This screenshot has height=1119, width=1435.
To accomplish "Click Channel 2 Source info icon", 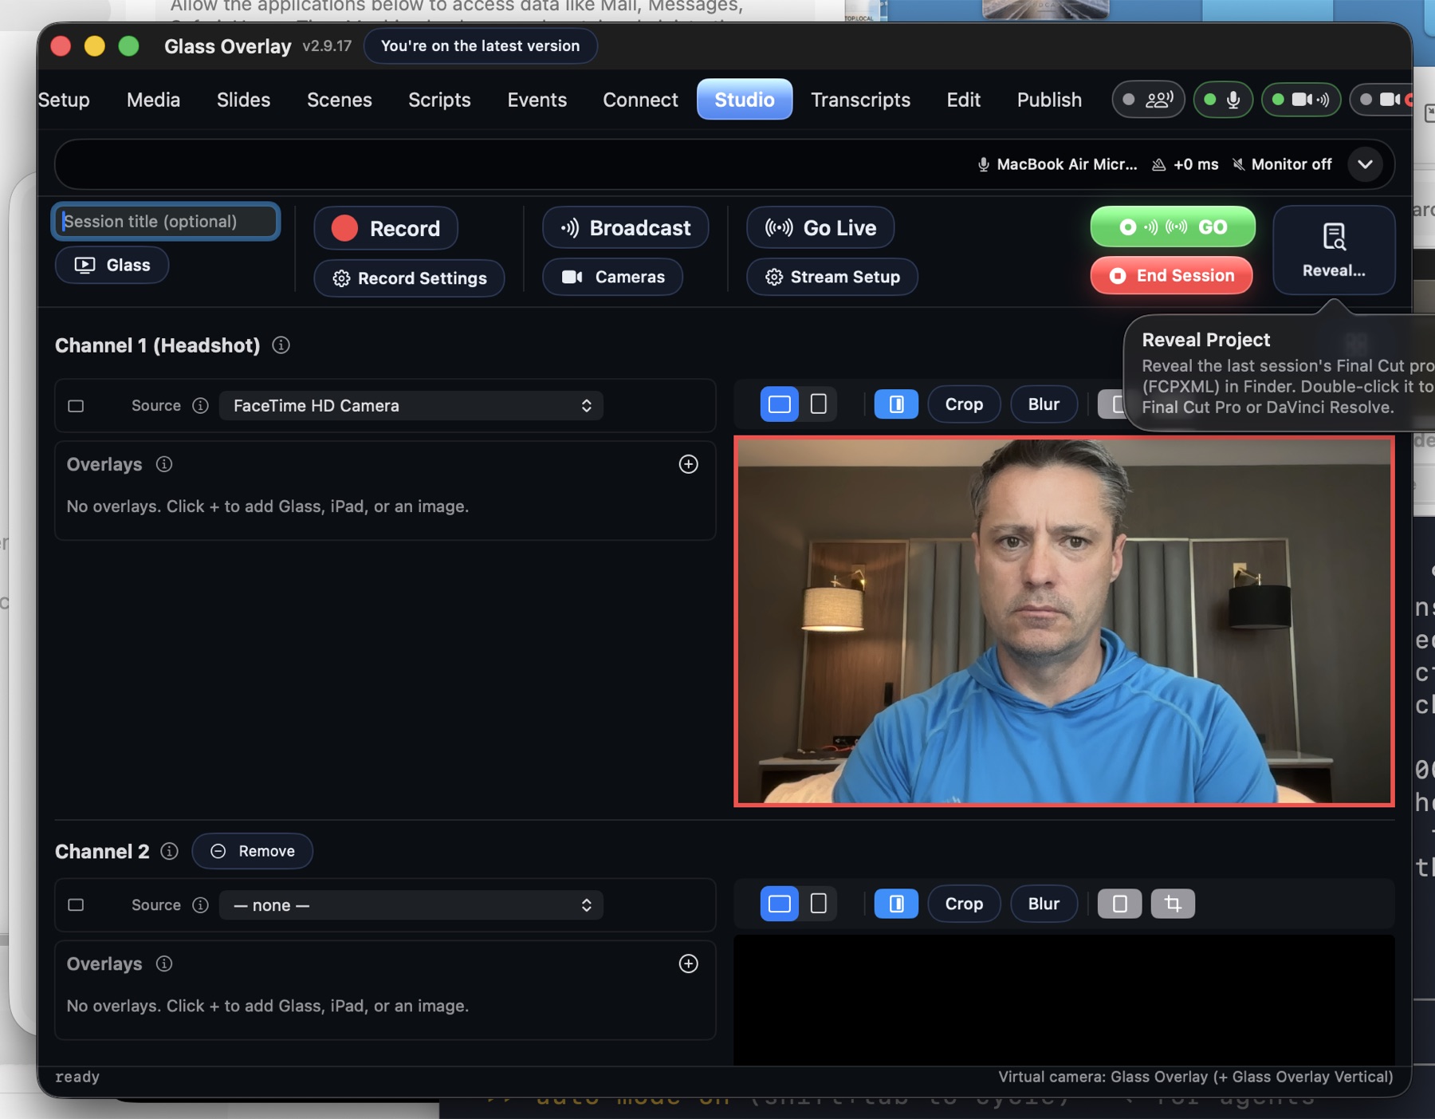I will pos(200,905).
